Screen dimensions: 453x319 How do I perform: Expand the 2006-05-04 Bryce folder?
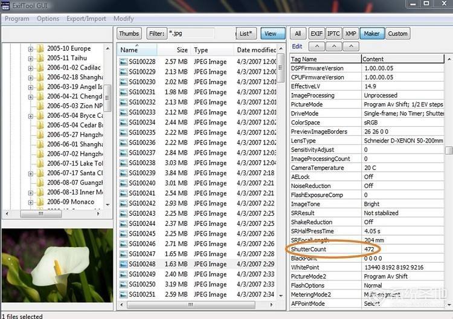pyautogui.click(x=30, y=116)
